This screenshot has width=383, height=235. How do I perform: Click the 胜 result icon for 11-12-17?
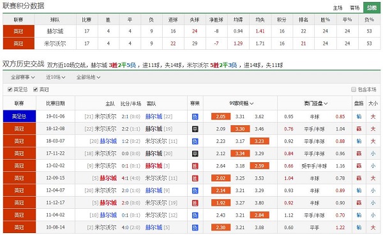coord(195,203)
